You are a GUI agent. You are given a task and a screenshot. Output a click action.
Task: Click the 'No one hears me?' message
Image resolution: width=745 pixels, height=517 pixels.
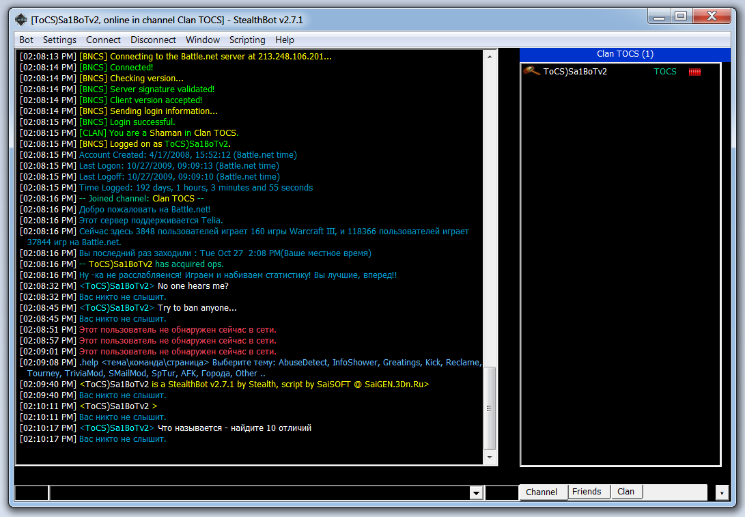124,286
